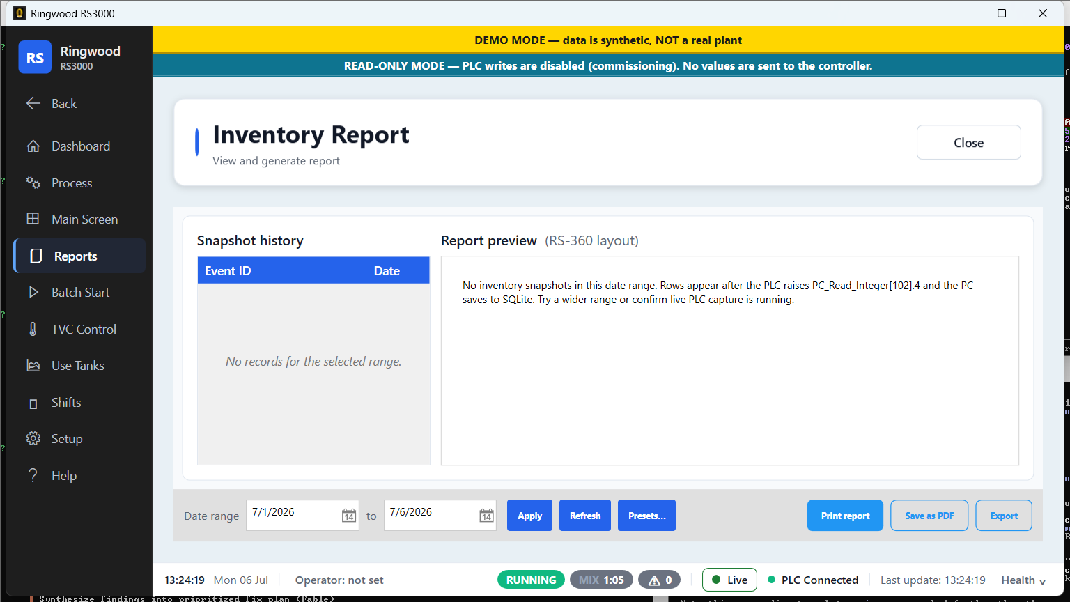Print the inventory report
The image size is (1070, 602).
point(845,516)
